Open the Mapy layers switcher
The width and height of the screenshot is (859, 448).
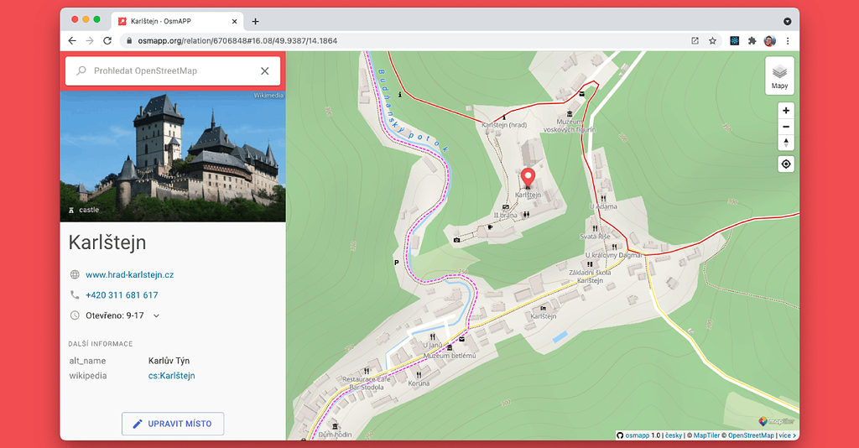[779, 76]
